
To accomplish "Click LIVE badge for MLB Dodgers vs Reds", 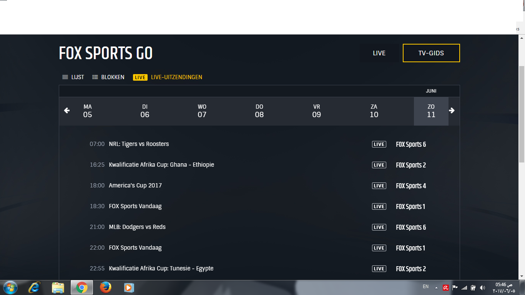I will 379,227.
